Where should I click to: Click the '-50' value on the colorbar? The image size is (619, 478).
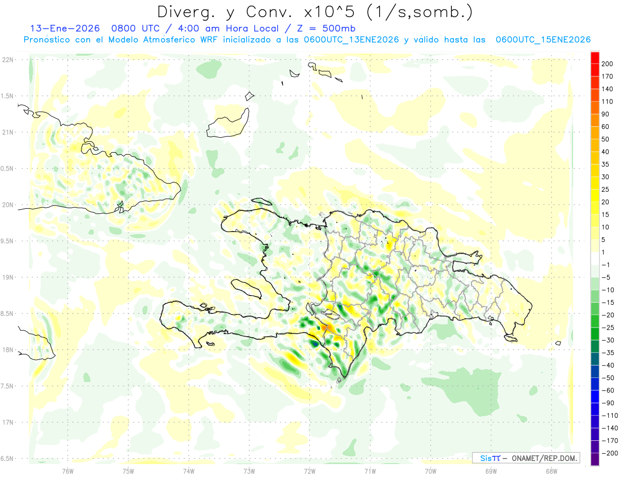pyautogui.click(x=609, y=378)
